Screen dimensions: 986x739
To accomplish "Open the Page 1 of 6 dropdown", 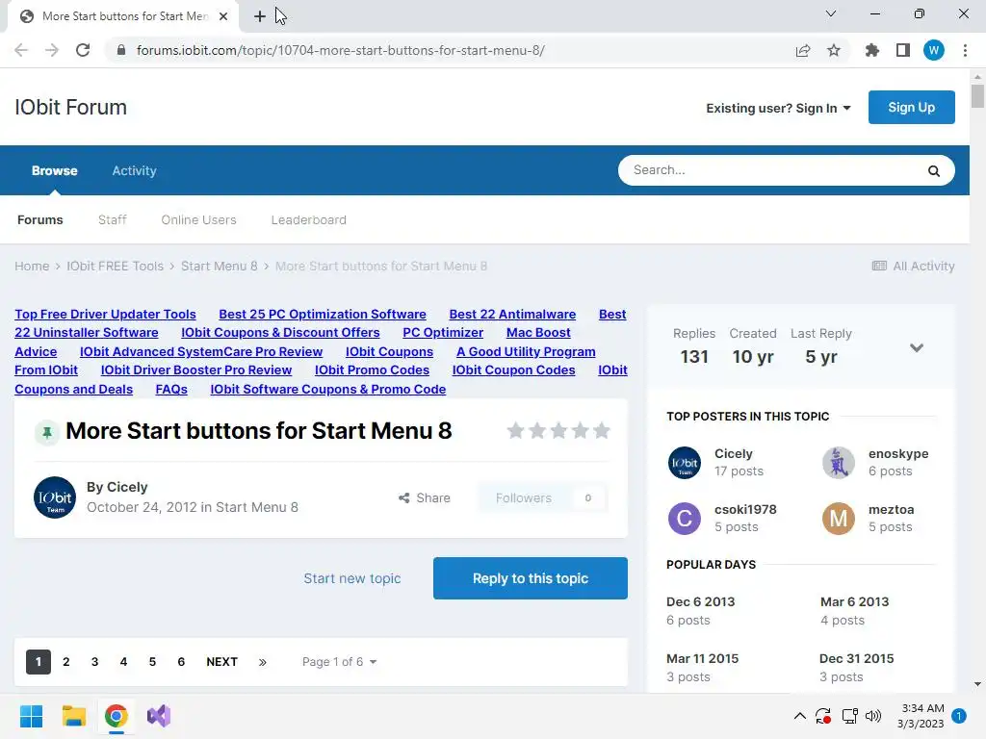I will 339,662.
